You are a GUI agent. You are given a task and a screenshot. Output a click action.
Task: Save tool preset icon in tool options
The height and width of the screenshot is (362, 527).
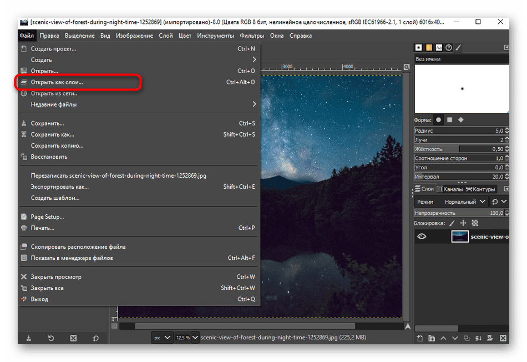coord(29,338)
